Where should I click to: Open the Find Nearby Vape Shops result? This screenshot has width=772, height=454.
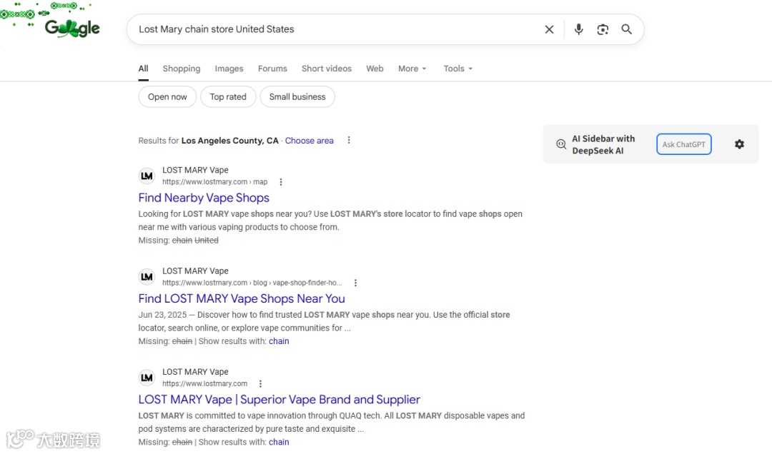click(204, 198)
